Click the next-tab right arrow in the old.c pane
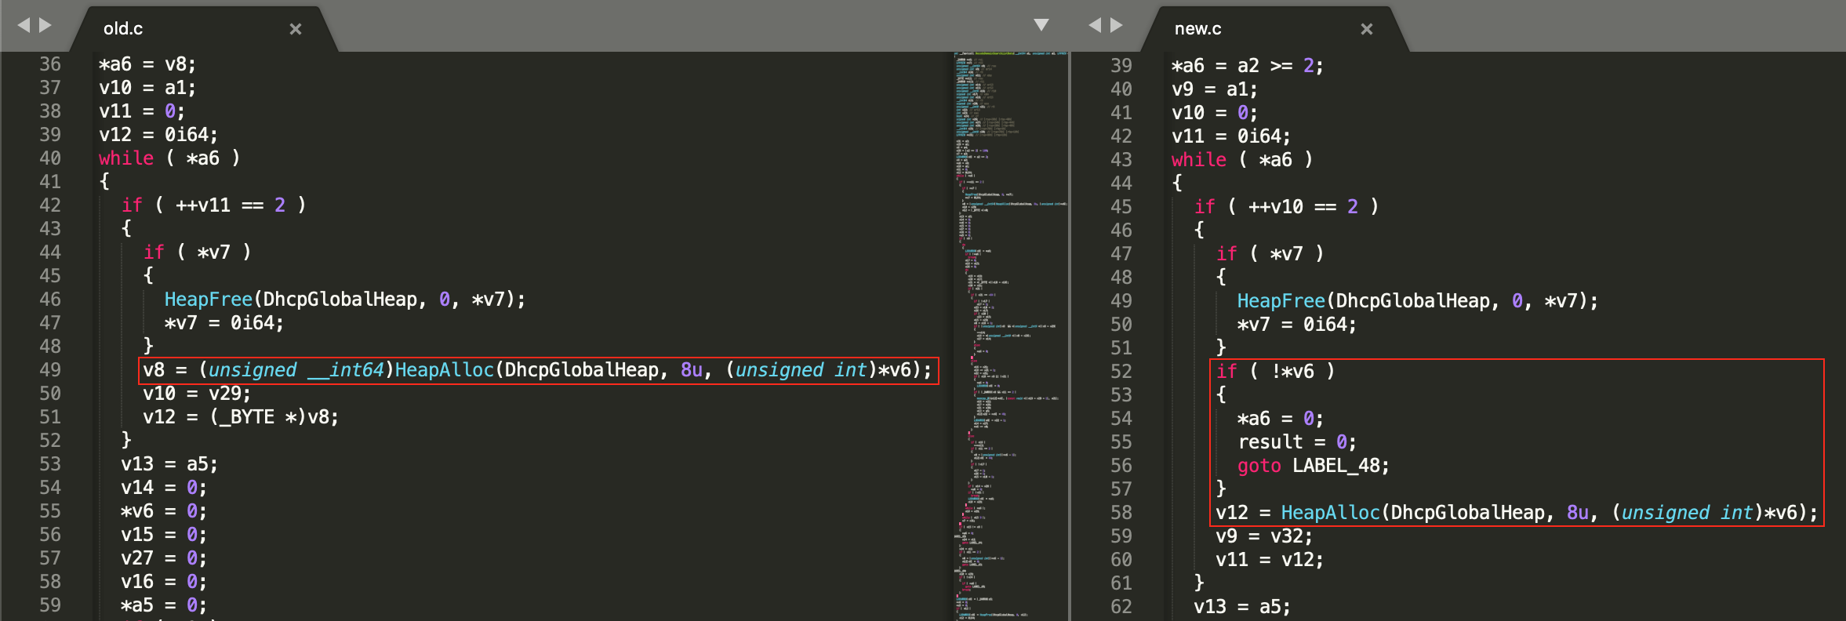Image resolution: width=1846 pixels, height=621 pixels. [x=45, y=26]
